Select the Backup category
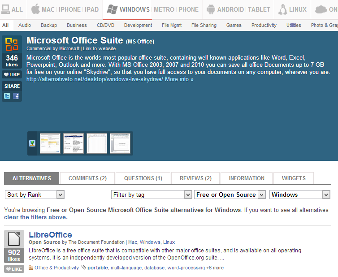 (49, 25)
